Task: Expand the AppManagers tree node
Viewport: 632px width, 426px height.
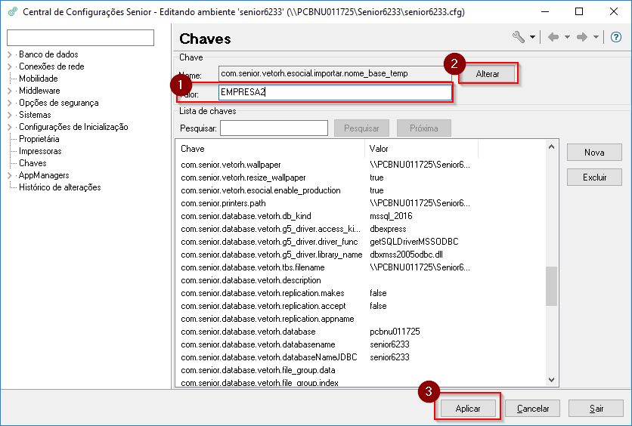Action: pyautogui.click(x=10, y=175)
